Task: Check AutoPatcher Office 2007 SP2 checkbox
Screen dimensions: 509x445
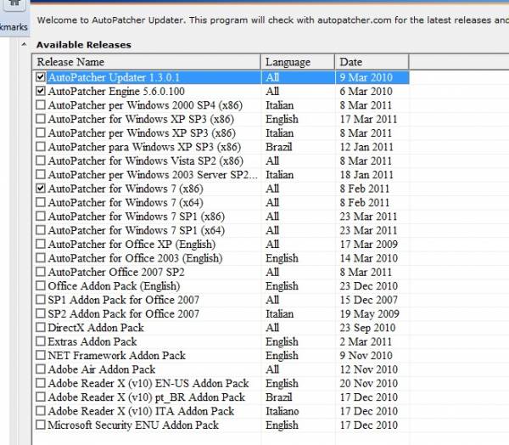Action: tap(40, 272)
